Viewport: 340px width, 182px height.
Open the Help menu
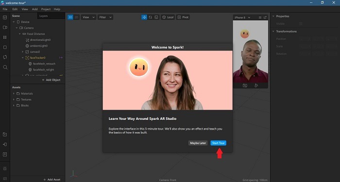57,9
